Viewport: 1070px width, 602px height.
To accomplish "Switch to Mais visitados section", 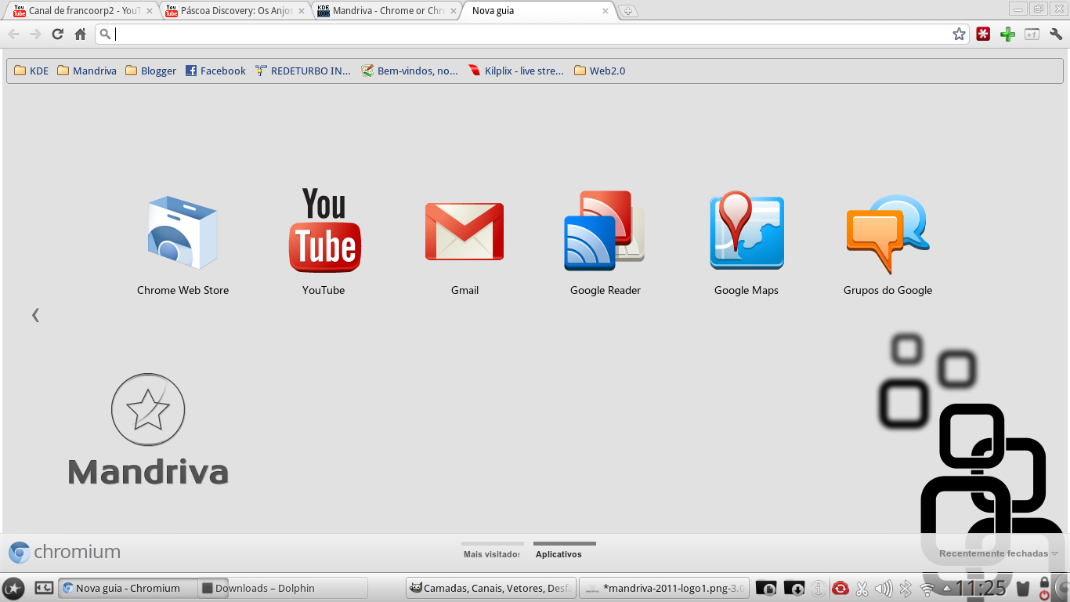I will (492, 549).
